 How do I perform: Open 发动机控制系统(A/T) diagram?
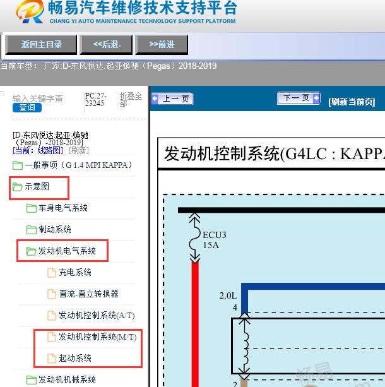97,315
